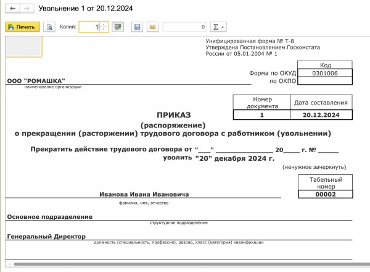Click the OKUD code cell 0301006
This screenshot has height=272, width=370.
324,73
